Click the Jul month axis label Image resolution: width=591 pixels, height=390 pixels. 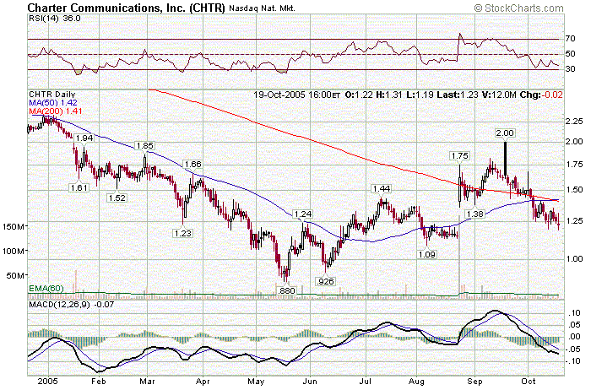coord(366,382)
